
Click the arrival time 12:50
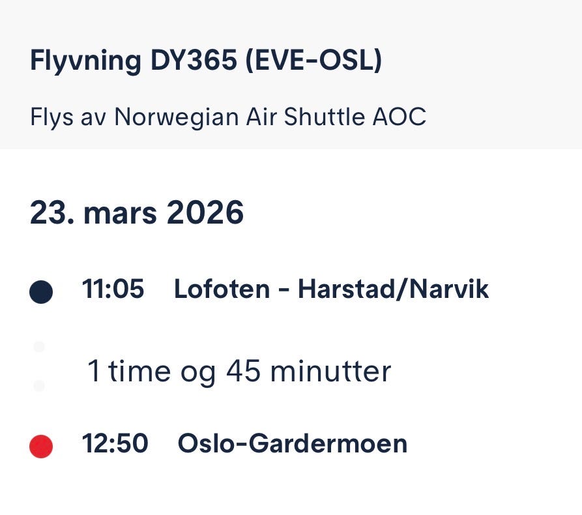pyautogui.click(x=115, y=443)
